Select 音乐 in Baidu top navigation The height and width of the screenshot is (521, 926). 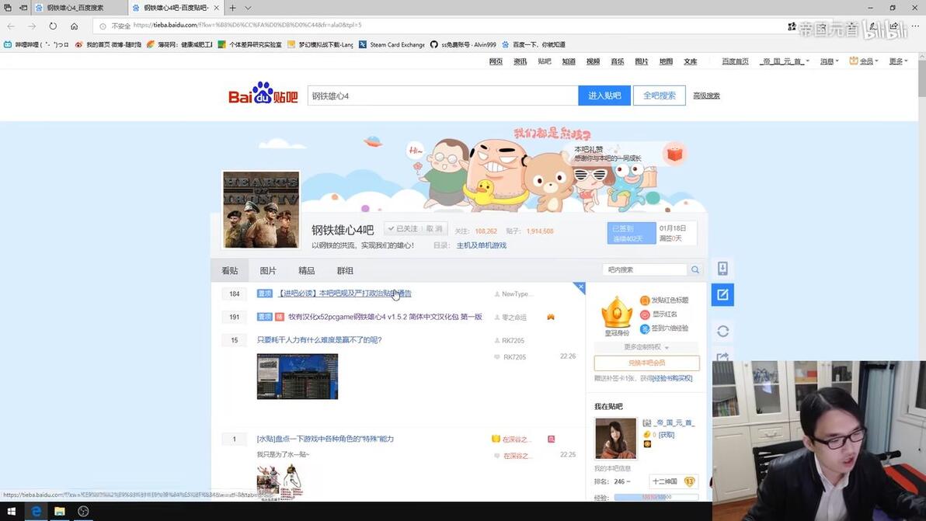click(x=617, y=61)
